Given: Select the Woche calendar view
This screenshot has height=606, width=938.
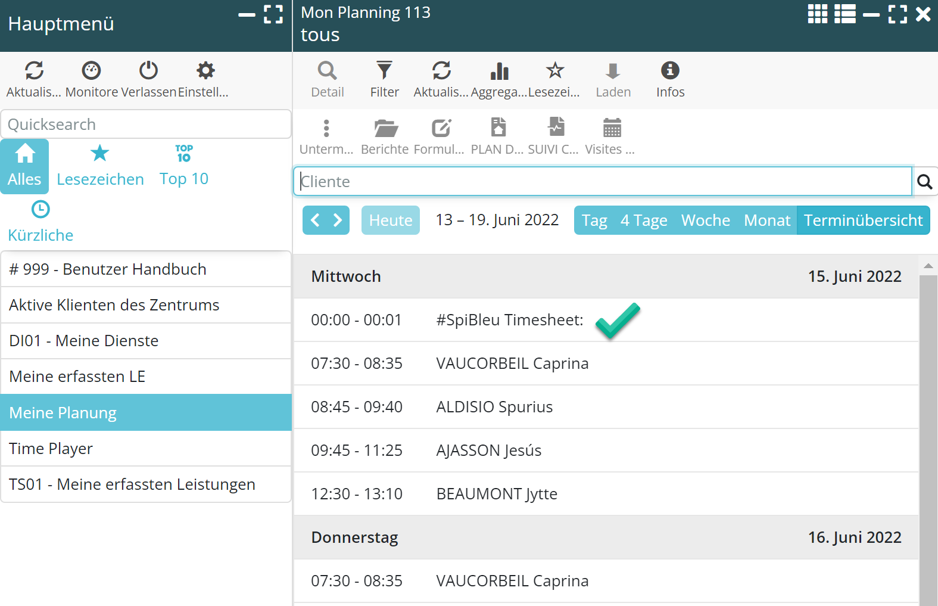Looking at the screenshot, I should coord(705,220).
